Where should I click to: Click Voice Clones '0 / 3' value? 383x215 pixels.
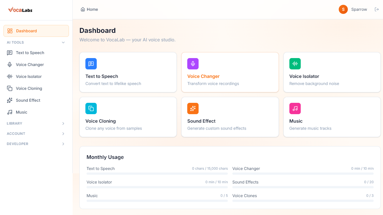pyautogui.click(x=370, y=196)
